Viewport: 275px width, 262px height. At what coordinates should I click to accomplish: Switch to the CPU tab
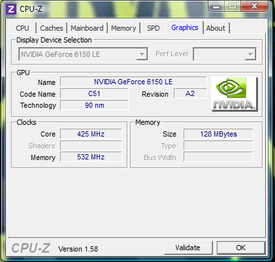pos(22,28)
